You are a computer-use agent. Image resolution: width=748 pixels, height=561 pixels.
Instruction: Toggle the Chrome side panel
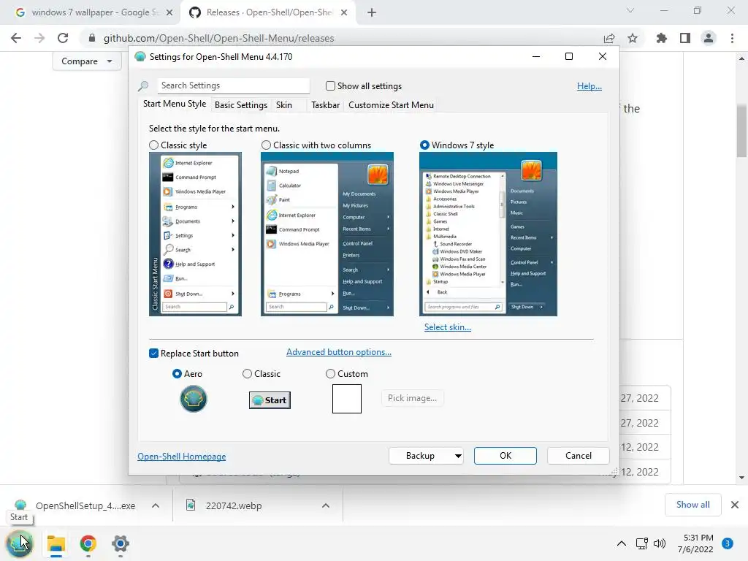click(x=685, y=38)
